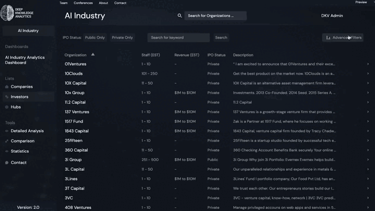
Task: Select the 3T Capital organization name
Action: (74, 188)
